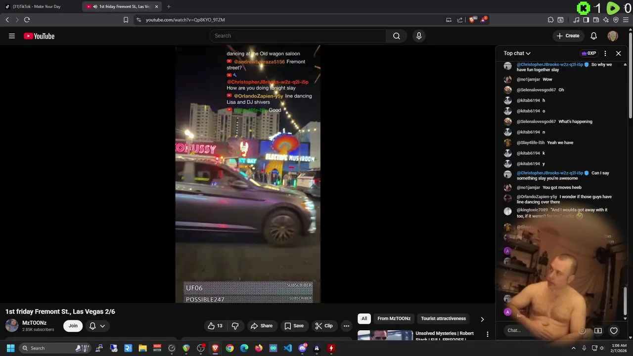Send a Super Chat dollar icon
This screenshot has width=633, height=356.
point(598,330)
